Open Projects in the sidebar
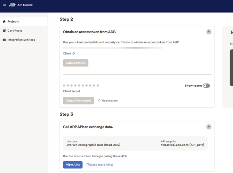Viewport: 233px width, 173px height. click(x=24, y=22)
